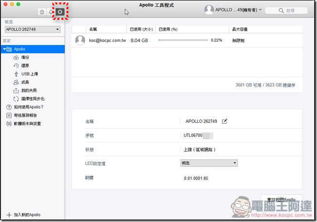Click the backup cloud icon
This screenshot has width=317, height=222.
[x=16, y=58]
